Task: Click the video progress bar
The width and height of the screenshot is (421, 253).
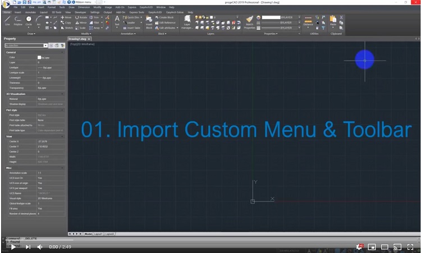Action: tap(210, 240)
